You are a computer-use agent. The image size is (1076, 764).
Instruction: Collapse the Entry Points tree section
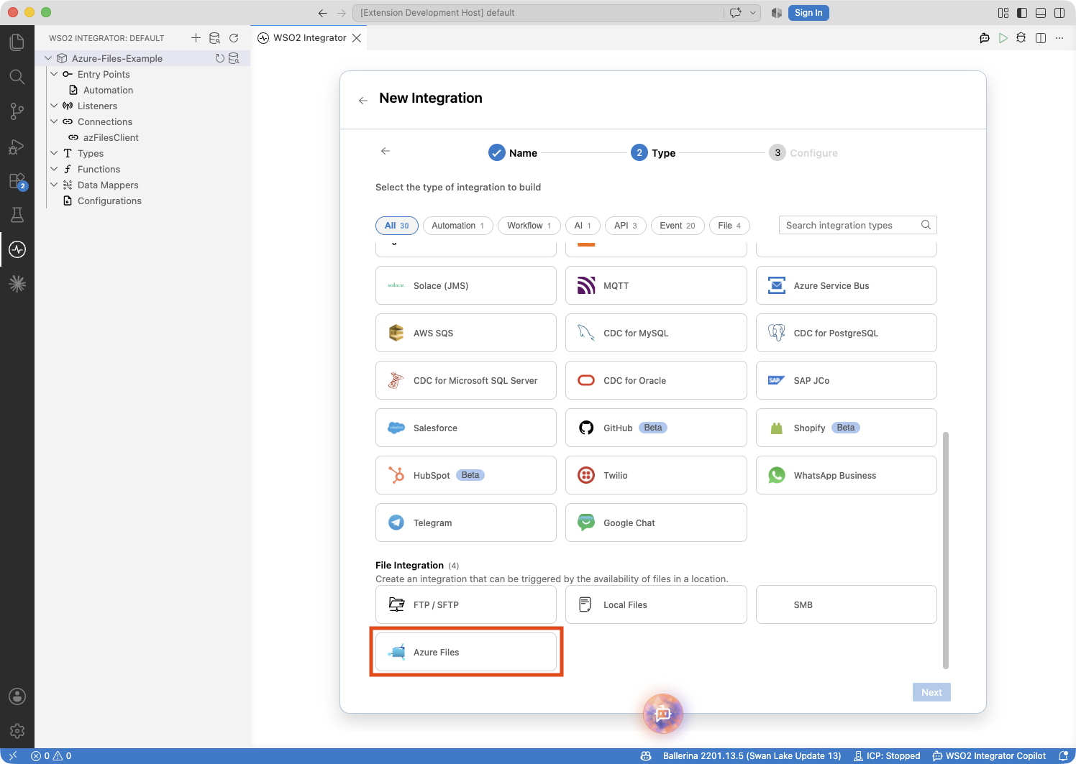[54, 74]
